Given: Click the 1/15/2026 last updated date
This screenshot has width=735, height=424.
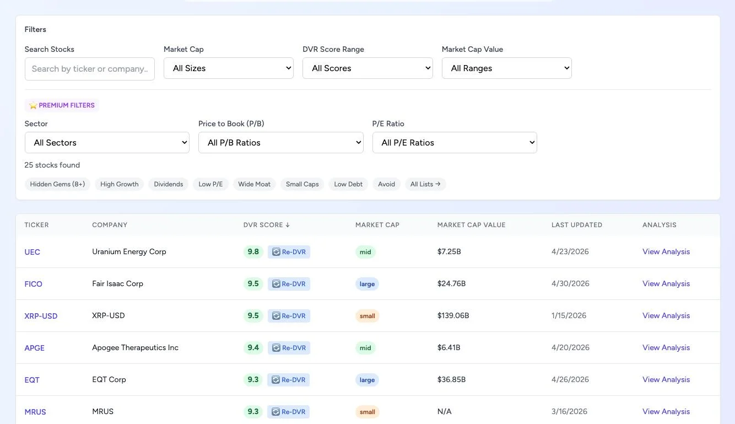Looking at the screenshot, I should [x=570, y=315].
